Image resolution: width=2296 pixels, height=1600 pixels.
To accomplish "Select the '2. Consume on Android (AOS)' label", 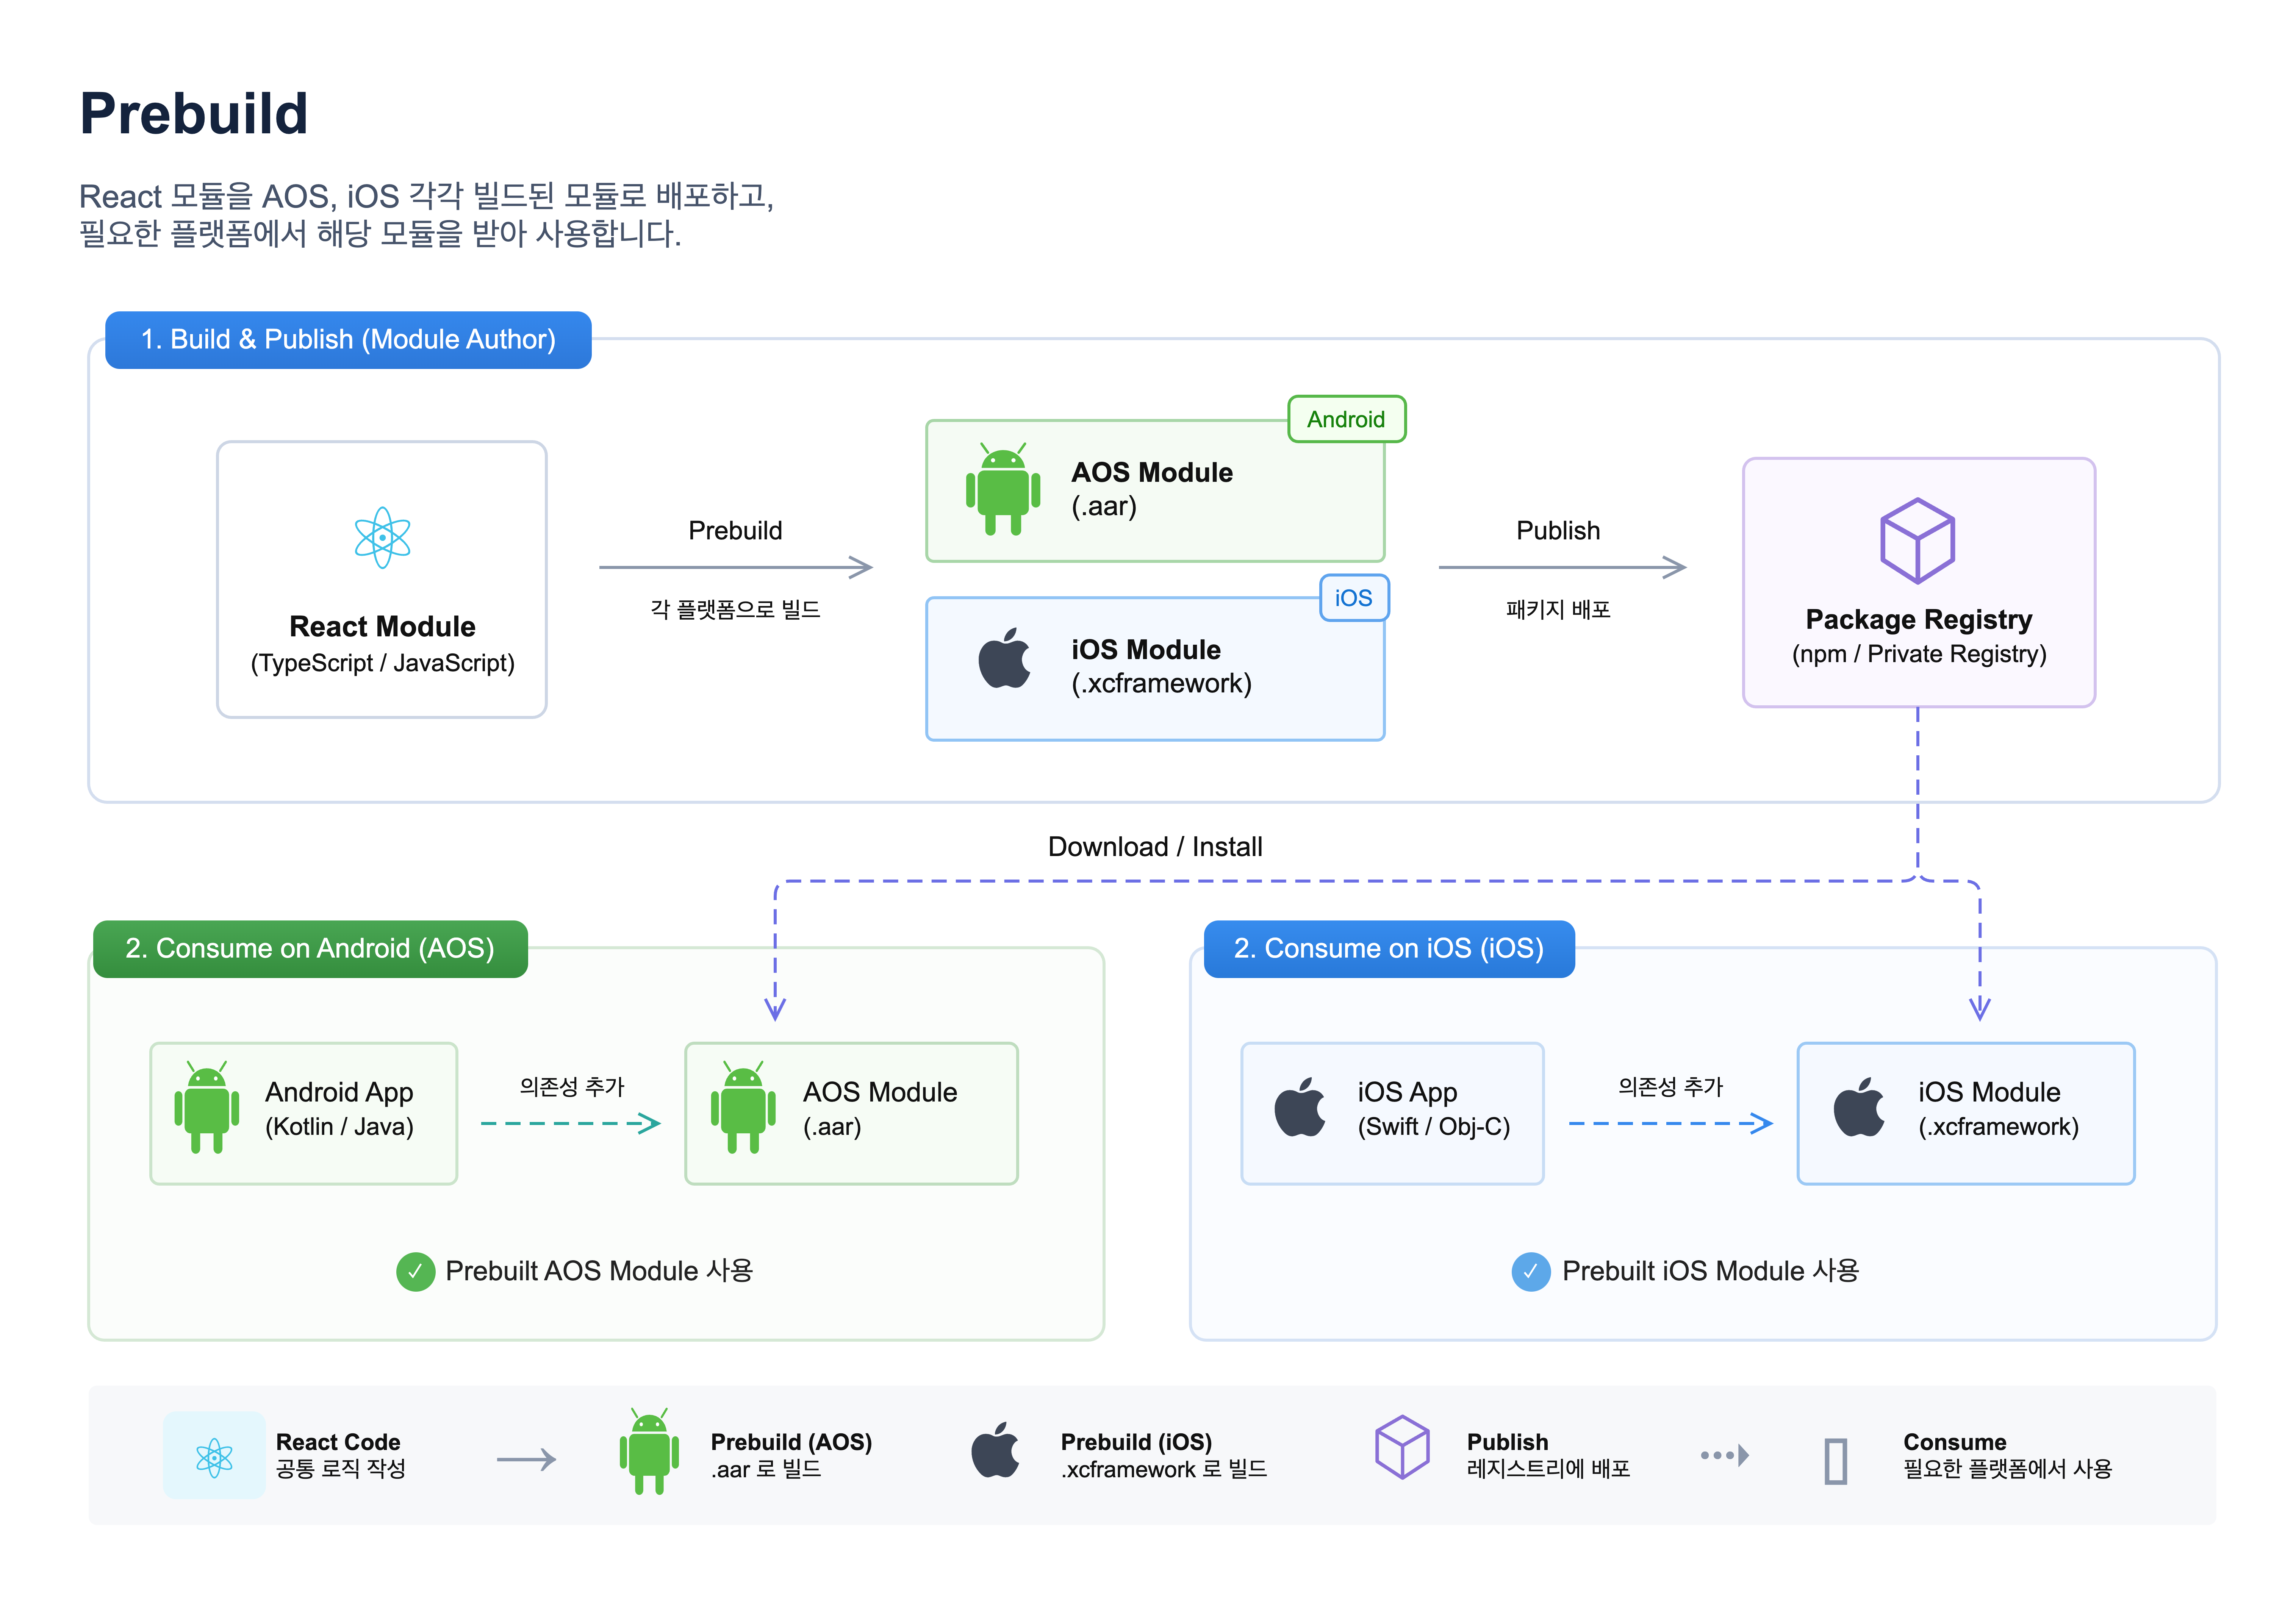I will [x=310, y=949].
